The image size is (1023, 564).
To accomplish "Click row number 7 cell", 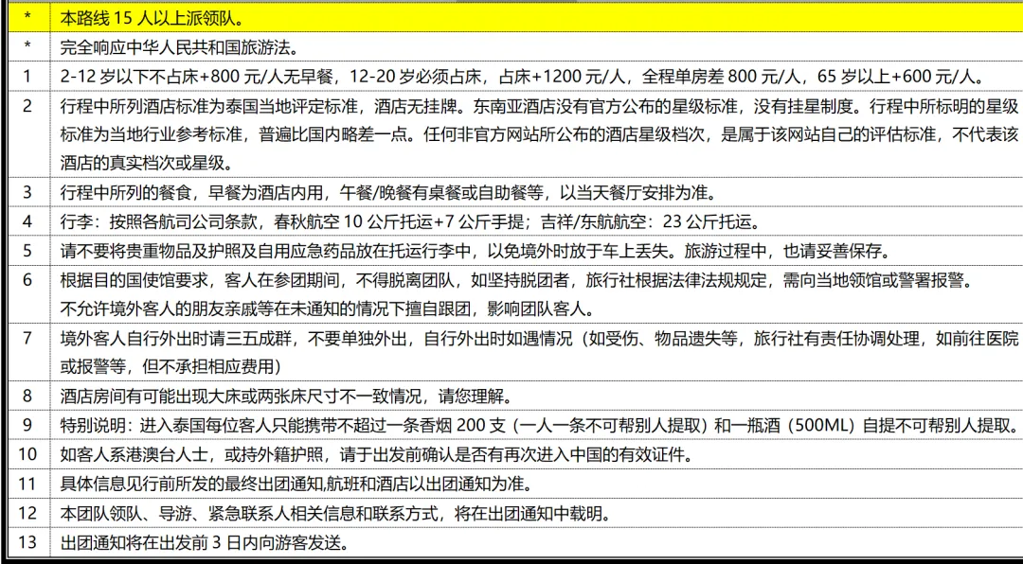I will pos(28,352).
